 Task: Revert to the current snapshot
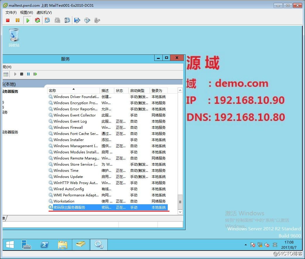point(57,20)
